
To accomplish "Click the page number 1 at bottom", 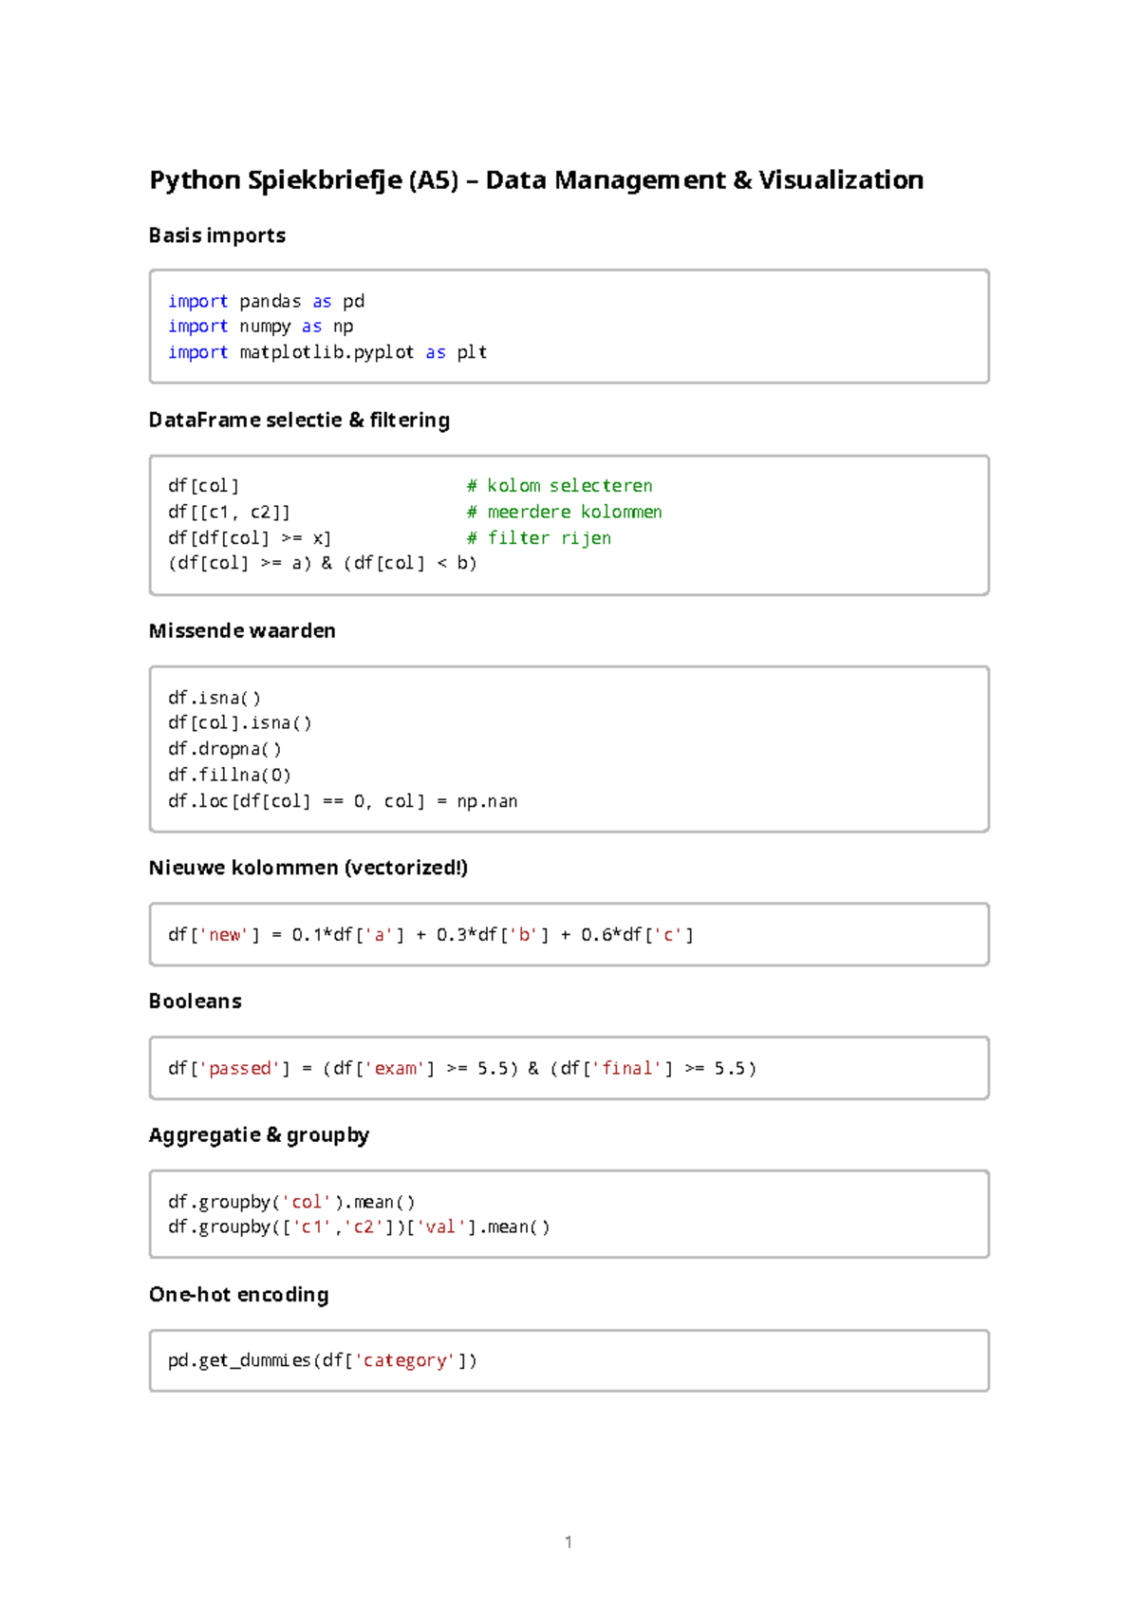I will (569, 1542).
